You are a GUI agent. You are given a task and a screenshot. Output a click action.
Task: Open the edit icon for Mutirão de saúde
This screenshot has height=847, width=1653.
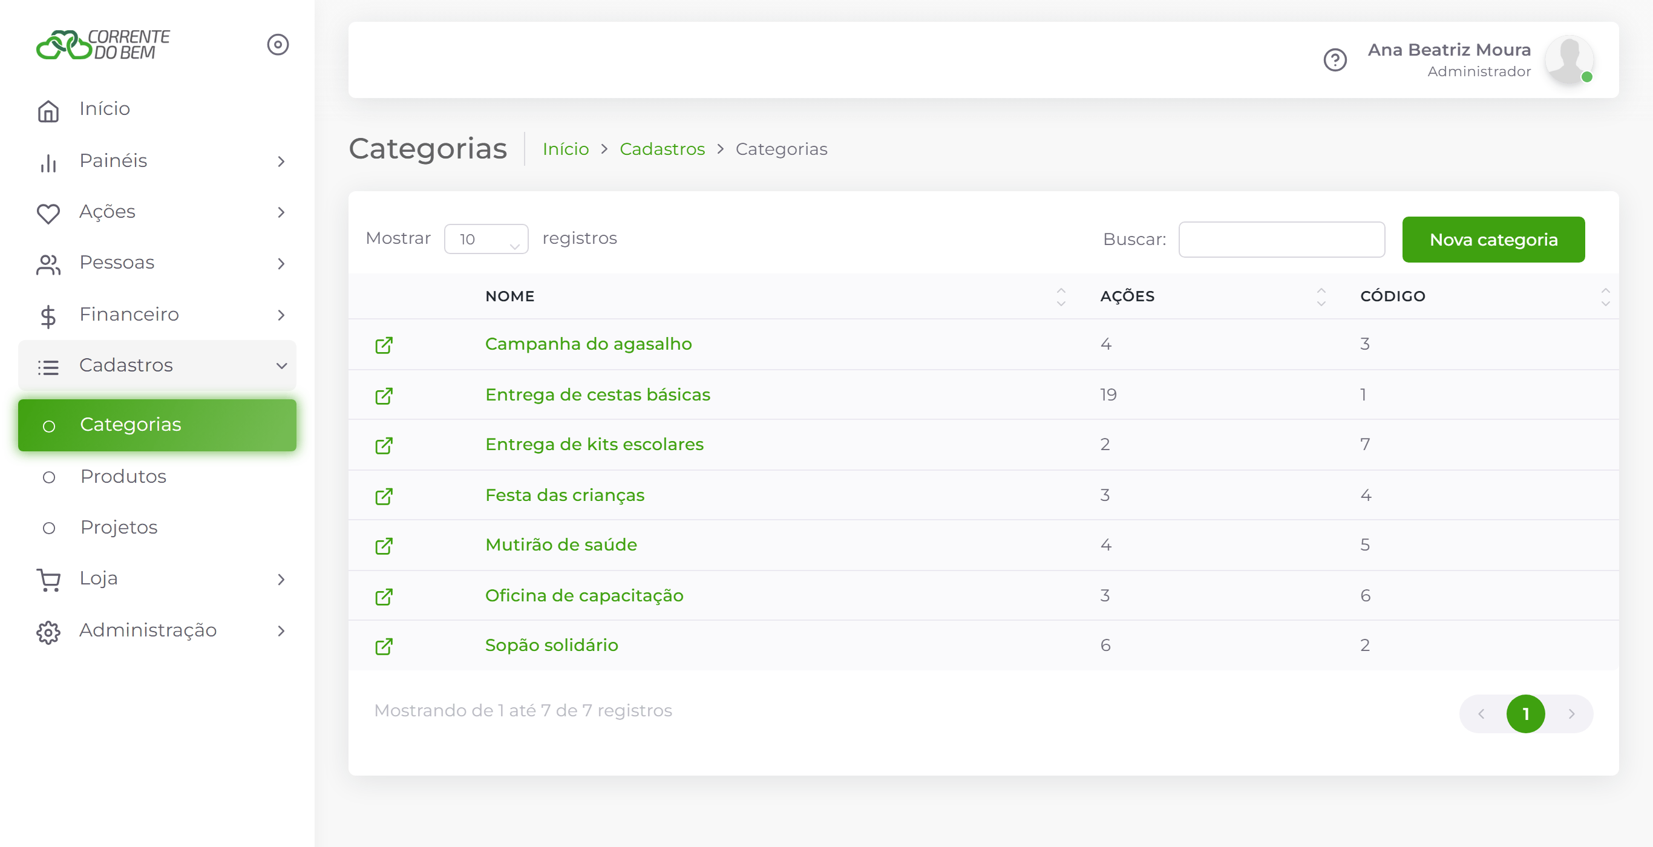[x=384, y=546]
